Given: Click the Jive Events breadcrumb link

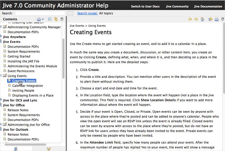Looking at the screenshot, I should tap(77, 26).
